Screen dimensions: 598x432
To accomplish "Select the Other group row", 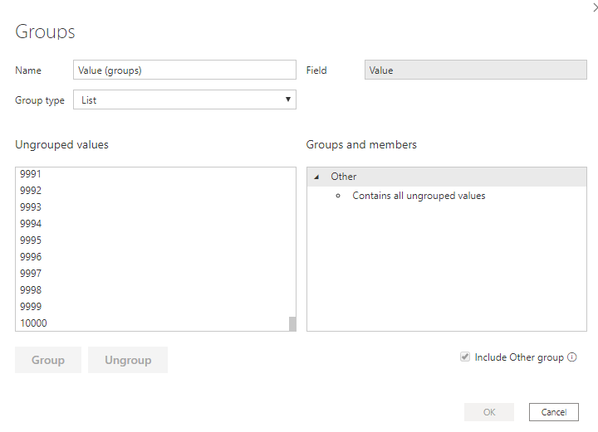I will tap(447, 177).
